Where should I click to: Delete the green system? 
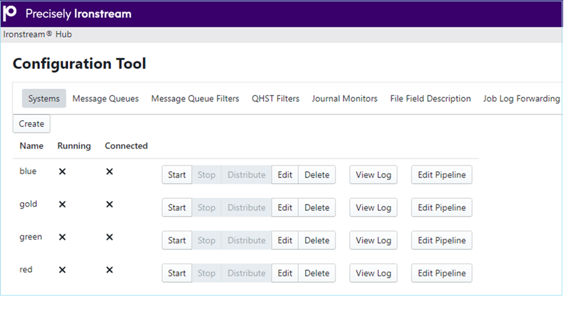[x=317, y=240]
